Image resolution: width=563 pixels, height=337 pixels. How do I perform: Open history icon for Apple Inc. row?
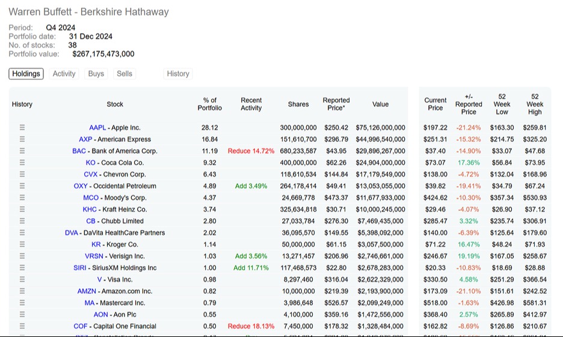(x=22, y=127)
